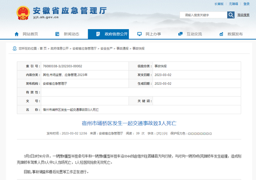
Task: Set font size to small [小]
Action: point(165,133)
